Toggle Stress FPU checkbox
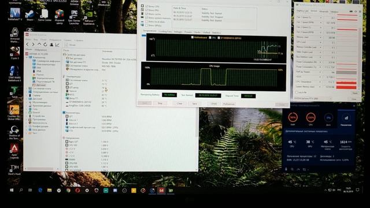 (146, 10)
